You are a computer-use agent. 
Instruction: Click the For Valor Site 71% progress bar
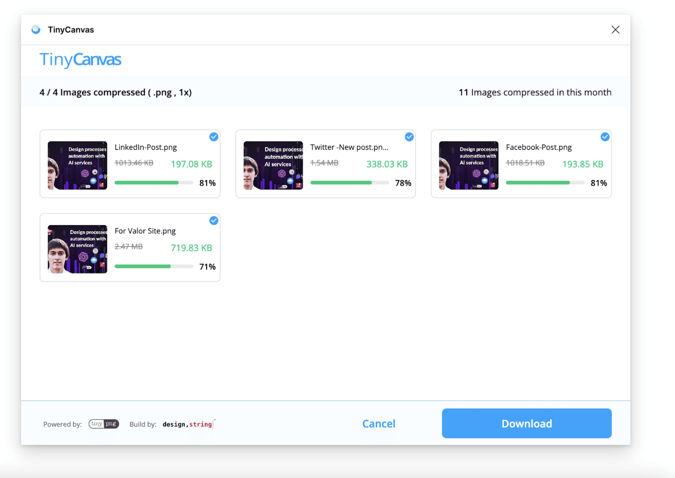[154, 266]
